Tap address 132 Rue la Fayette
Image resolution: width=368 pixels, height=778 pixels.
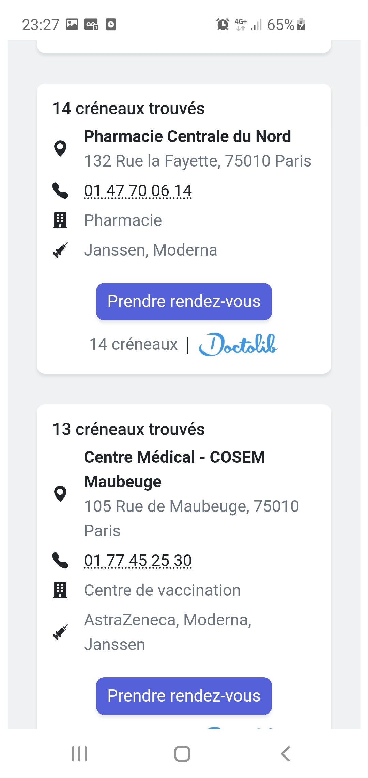click(x=198, y=161)
